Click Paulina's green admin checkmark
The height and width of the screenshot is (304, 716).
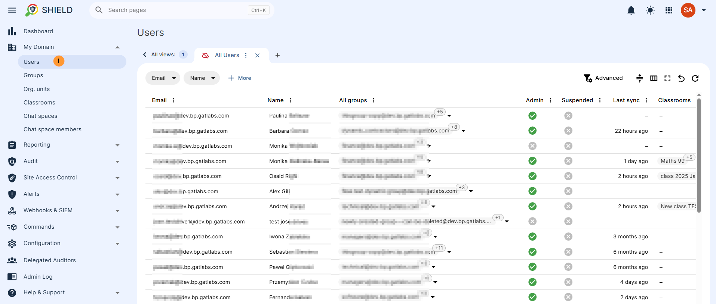pos(532,116)
